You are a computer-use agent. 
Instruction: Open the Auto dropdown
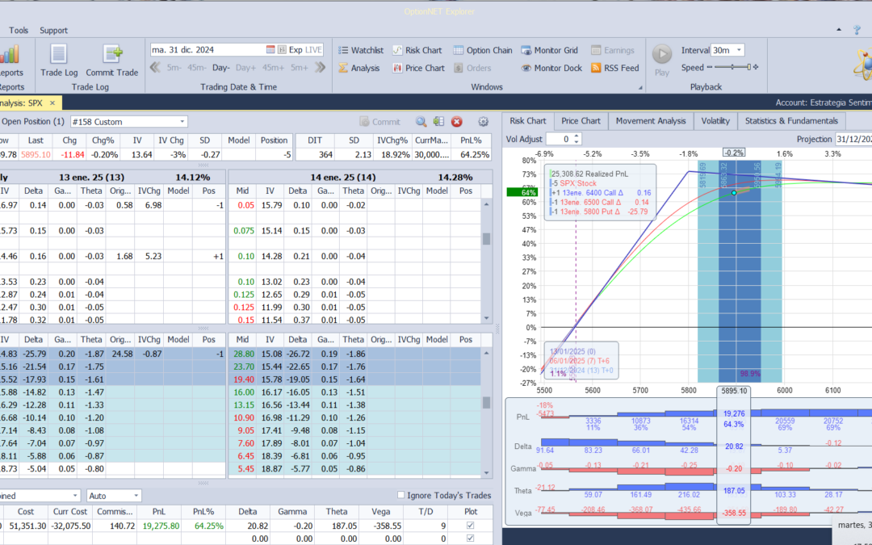(135, 496)
